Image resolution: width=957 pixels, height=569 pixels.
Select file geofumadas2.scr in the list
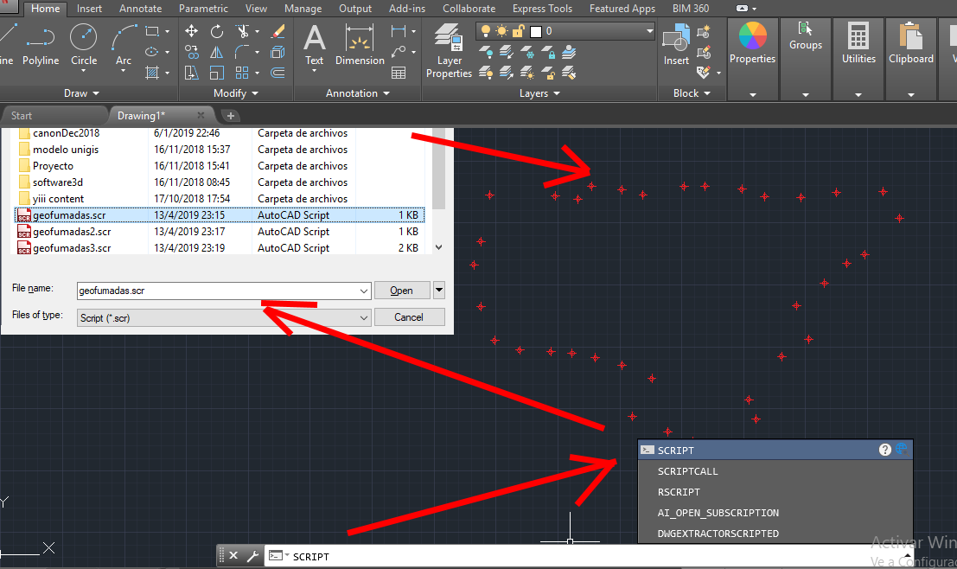click(220, 232)
